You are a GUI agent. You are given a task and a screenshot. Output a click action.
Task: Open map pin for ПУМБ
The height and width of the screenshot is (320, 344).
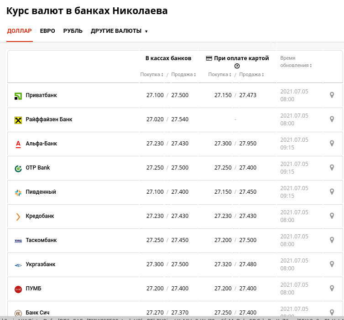[x=332, y=288]
